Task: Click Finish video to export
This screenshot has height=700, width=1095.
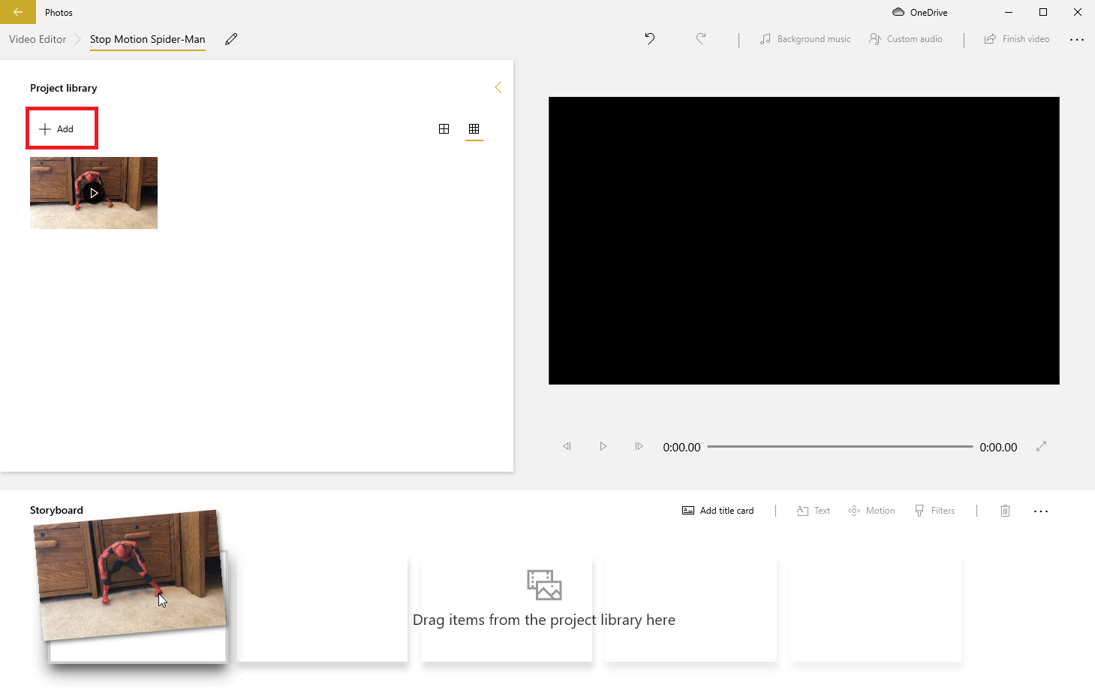Action: tap(1017, 39)
